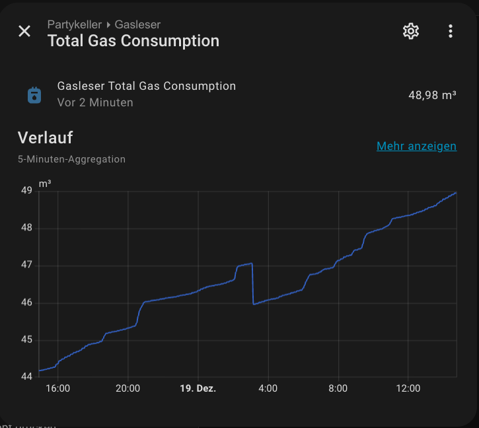This screenshot has width=479, height=428.
Task: Click the sharp drop in the graph line
Action: click(x=253, y=284)
